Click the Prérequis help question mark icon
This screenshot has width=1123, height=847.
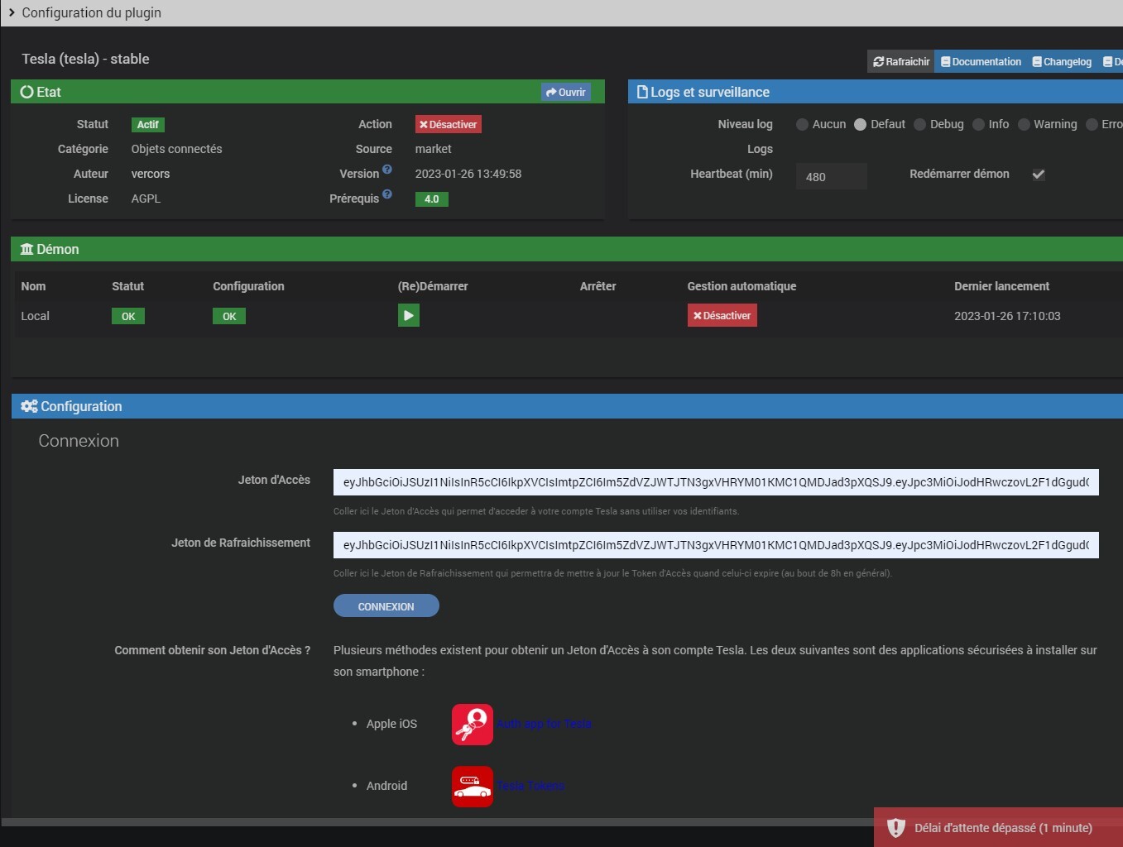coord(387,194)
